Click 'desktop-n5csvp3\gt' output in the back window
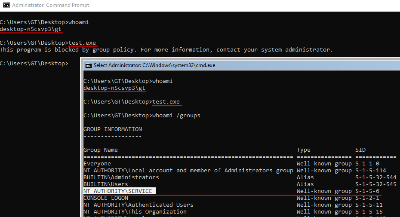The image size is (400, 217). (x=31, y=29)
